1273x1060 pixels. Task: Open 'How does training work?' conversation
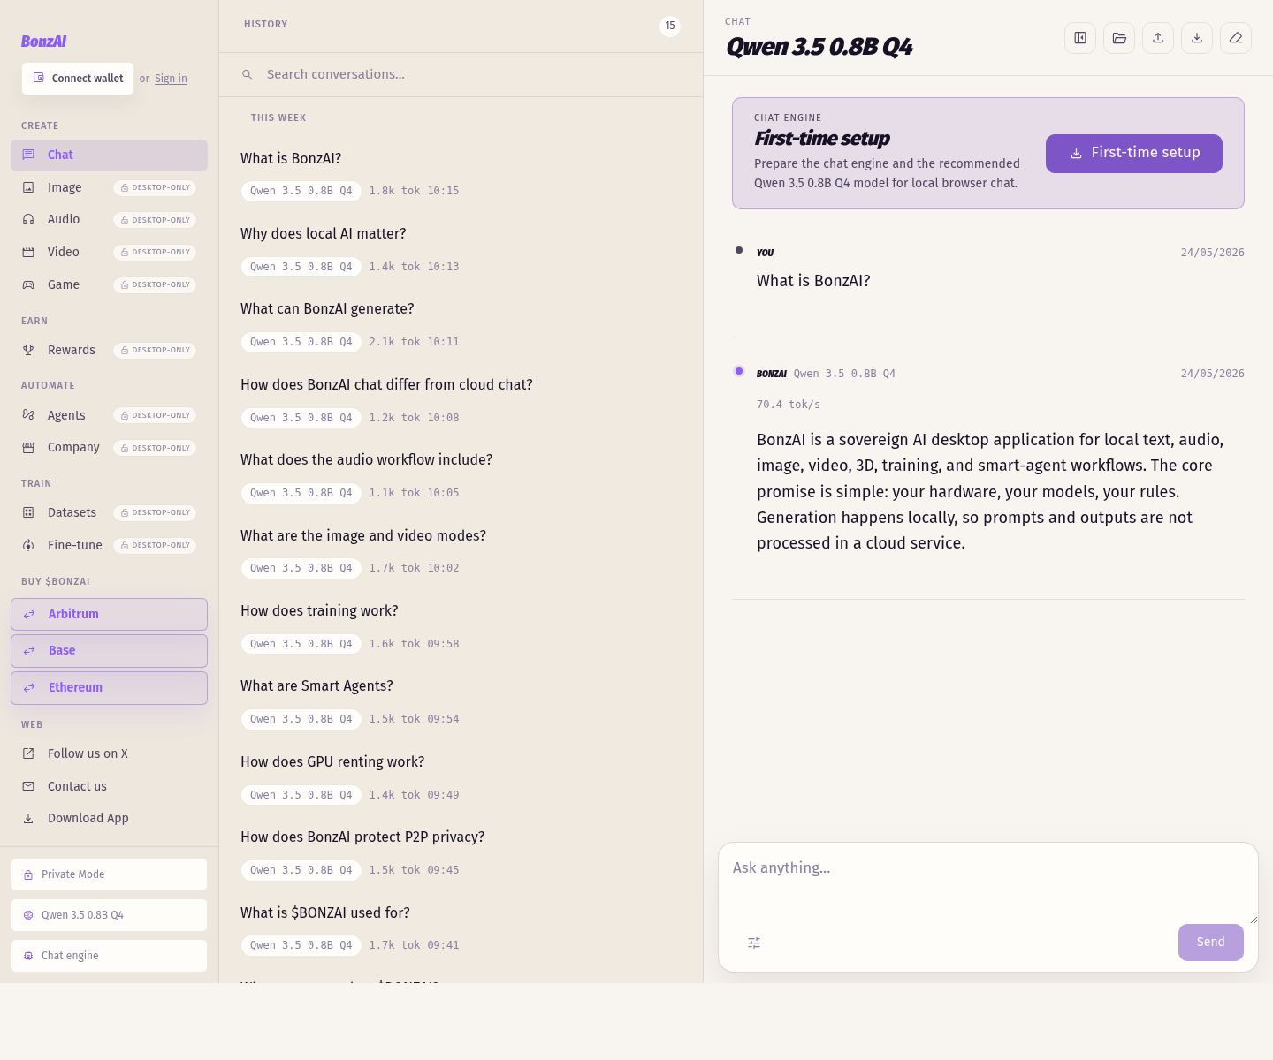click(461, 626)
